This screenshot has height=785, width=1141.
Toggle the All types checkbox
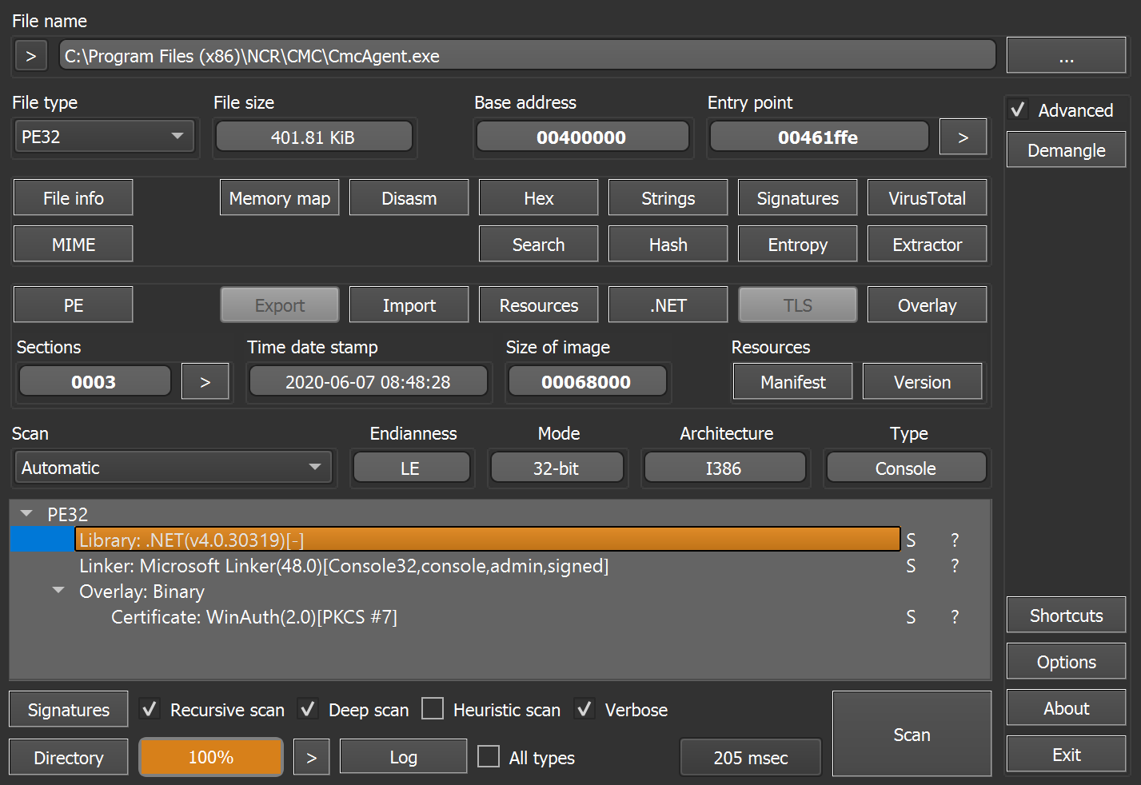point(489,757)
